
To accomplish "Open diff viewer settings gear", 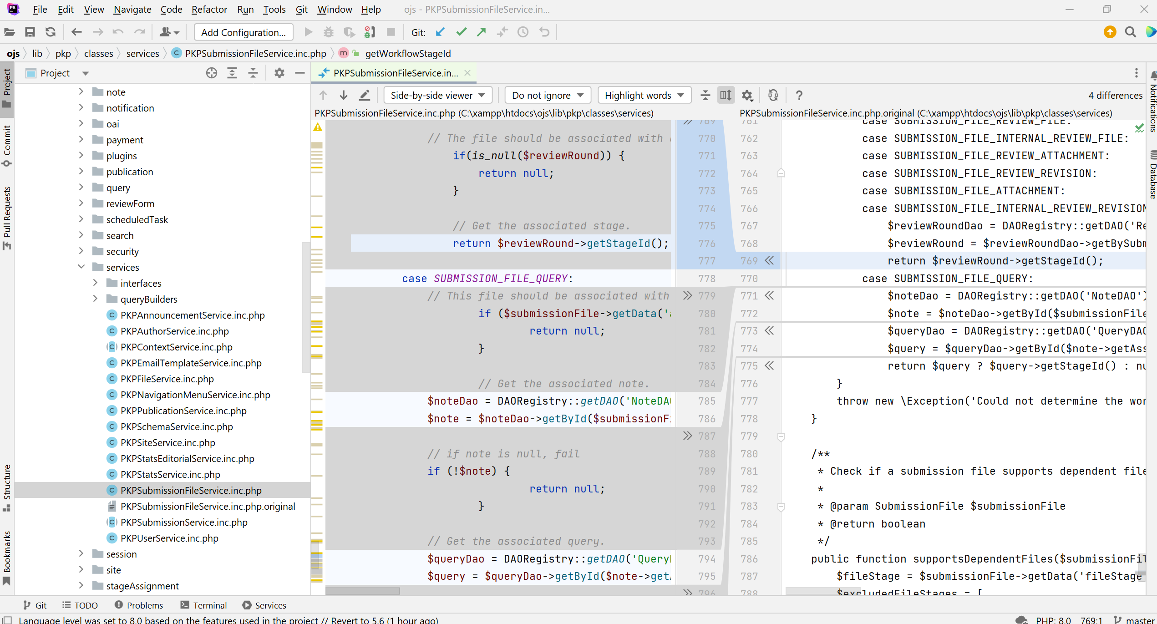I will (x=747, y=96).
